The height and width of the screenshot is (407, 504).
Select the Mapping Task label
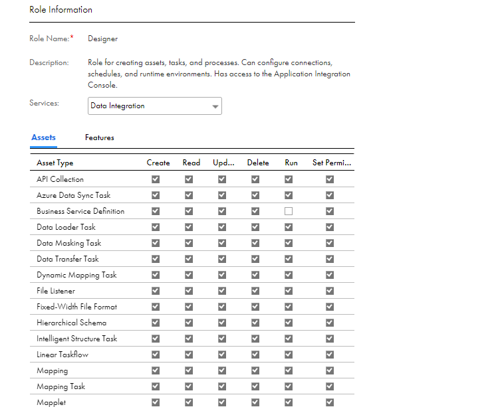[61, 386]
